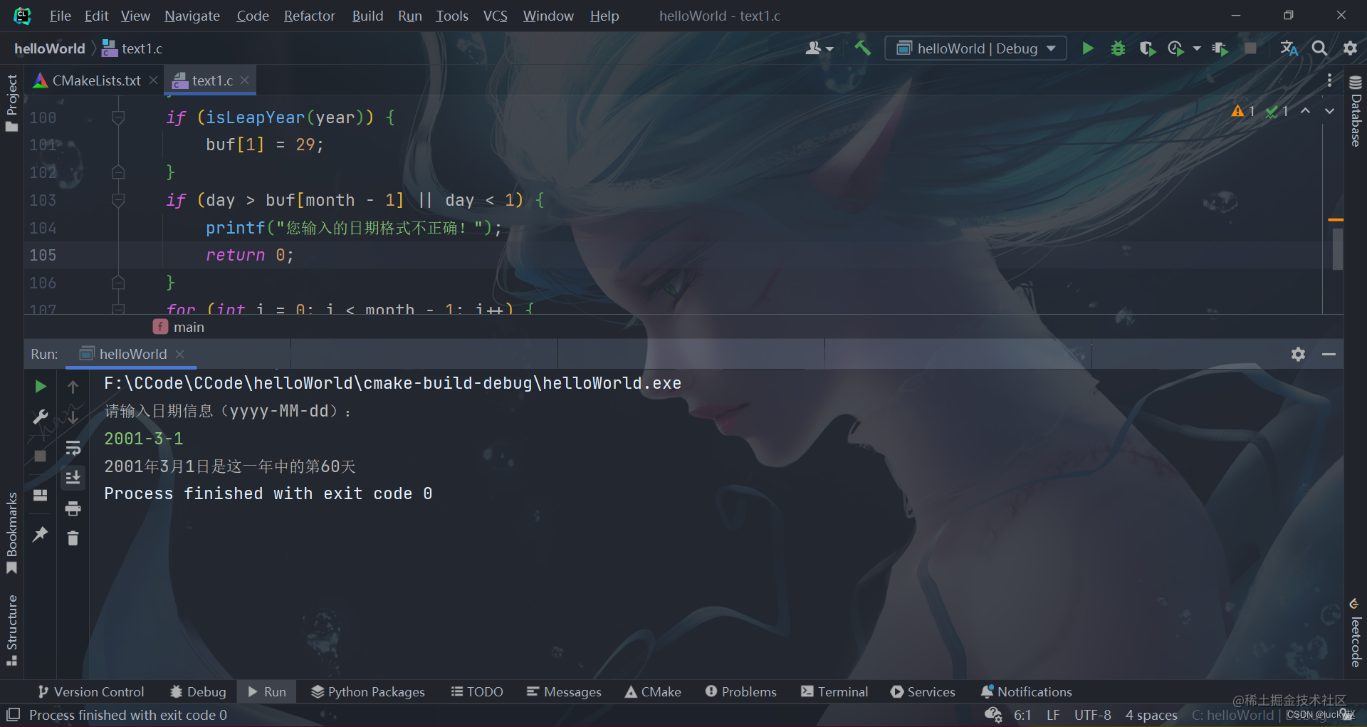Screen dimensions: 1367x727
Task: Click the down arrow in Run console
Action: point(73,416)
